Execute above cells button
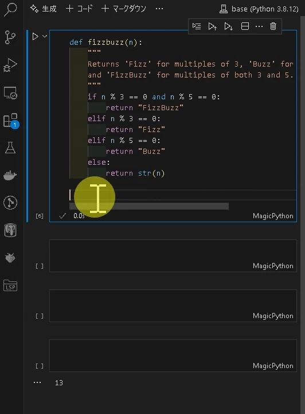Viewport: 305px width, 414px height. (x=213, y=26)
